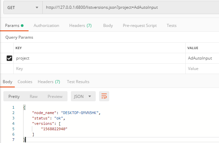Open the JSON format dropdown

coord(83,96)
